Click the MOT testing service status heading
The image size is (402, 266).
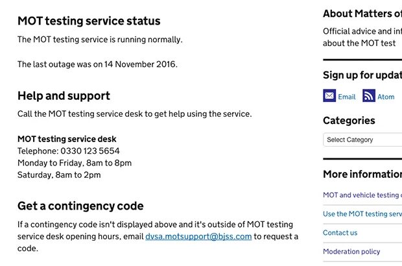pos(89,21)
